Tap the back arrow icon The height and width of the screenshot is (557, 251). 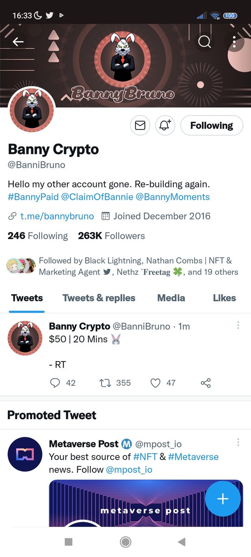(18, 42)
